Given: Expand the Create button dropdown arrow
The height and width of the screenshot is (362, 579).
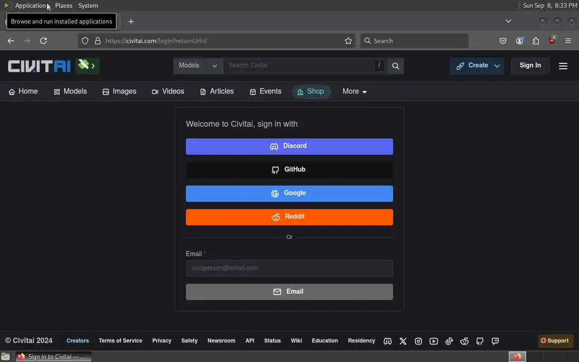Looking at the screenshot, I should coord(497,66).
